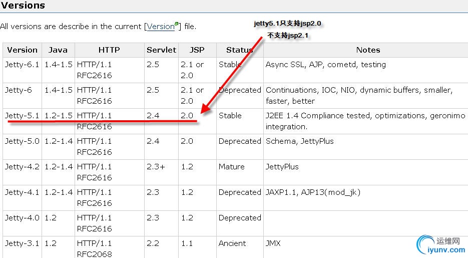Click Deprecated status in Jetty-4.0 row
468x258 pixels.
(x=240, y=218)
